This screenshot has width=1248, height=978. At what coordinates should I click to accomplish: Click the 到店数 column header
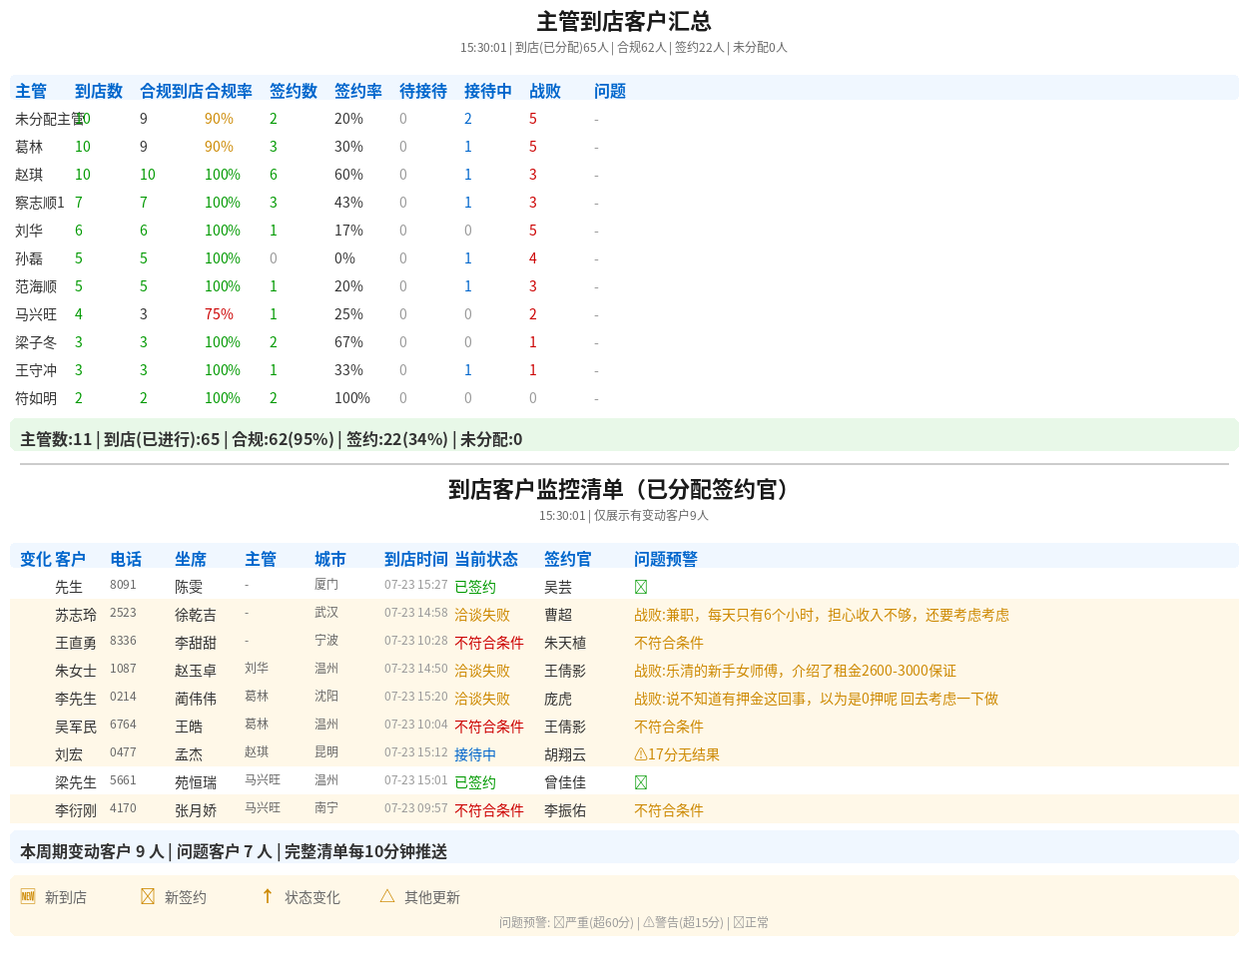(x=99, y=91)
